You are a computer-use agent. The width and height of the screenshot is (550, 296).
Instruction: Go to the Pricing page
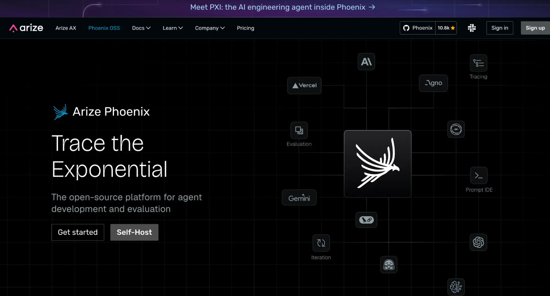click(x=245, y=28)
